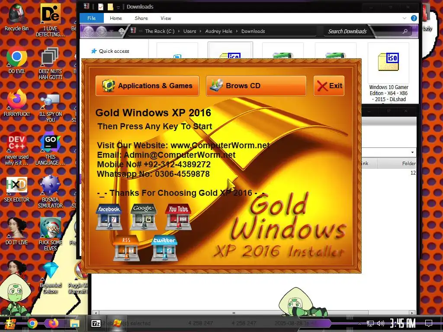Click the horizontal scrollbar left arrow
The image size is (443, 332).
[96, 313]
